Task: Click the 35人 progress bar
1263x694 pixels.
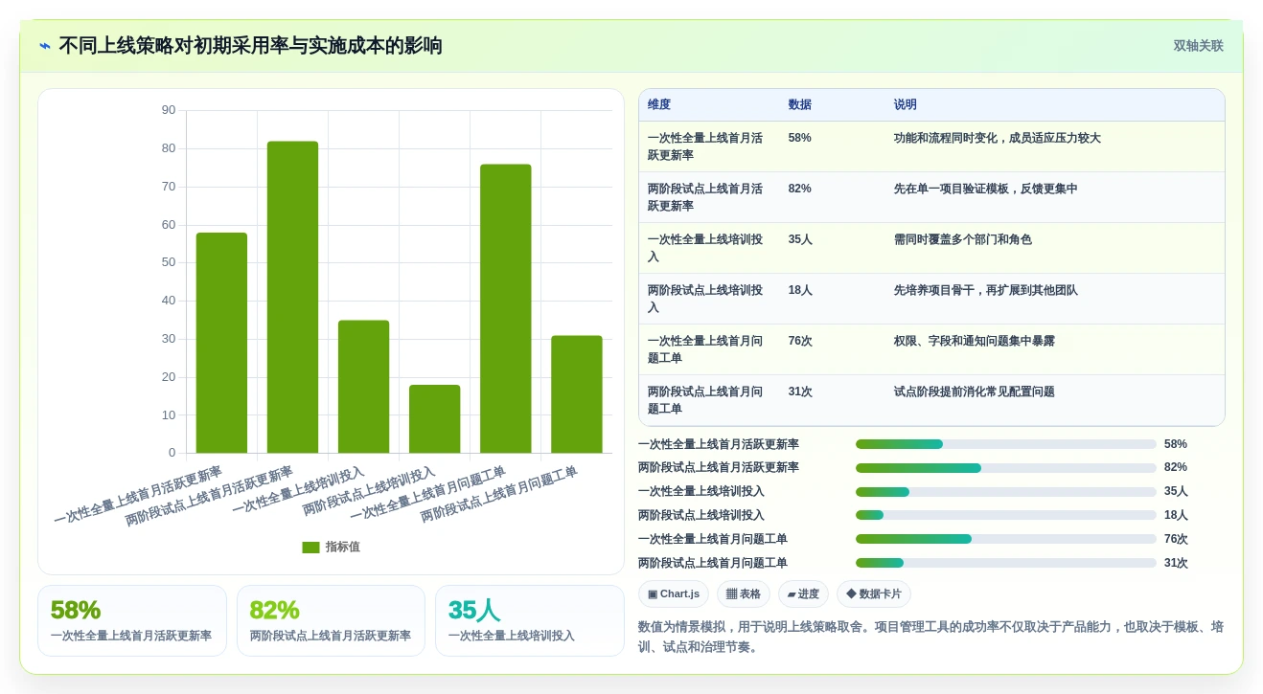Action: click(1006, 491)
